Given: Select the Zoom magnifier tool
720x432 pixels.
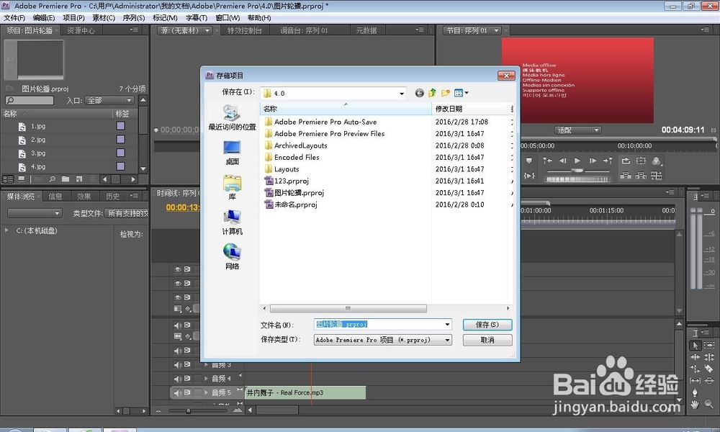Looking at the screenshot, I should pyautogui.click(x=709, y=405).
